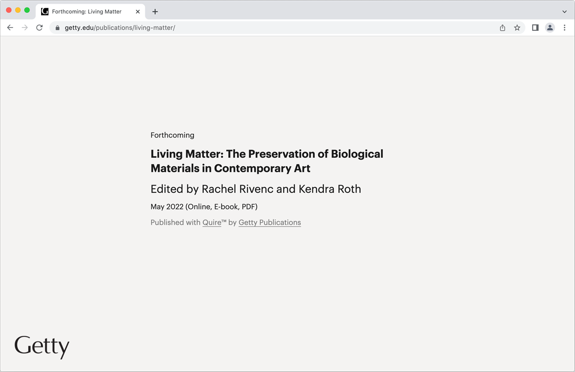Minimize the window with yellow button
The image size is (575, 372).
(x=18, y=10)
